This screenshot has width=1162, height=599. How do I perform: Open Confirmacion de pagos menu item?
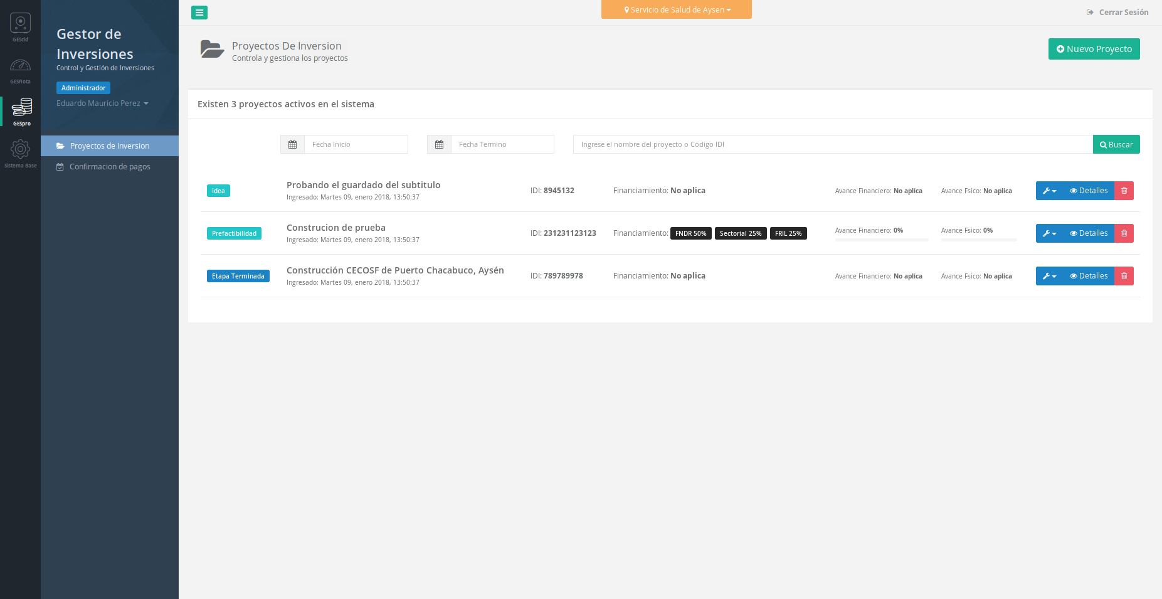click(109, 167)
